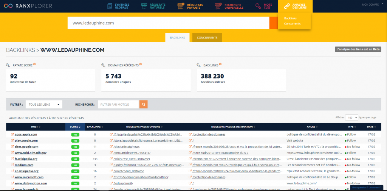Viewport: 387px width, 191px height.
Task: Open external link icon for fr.wikipedia.org
Action: pyautogui.click(x=12, y=159)
